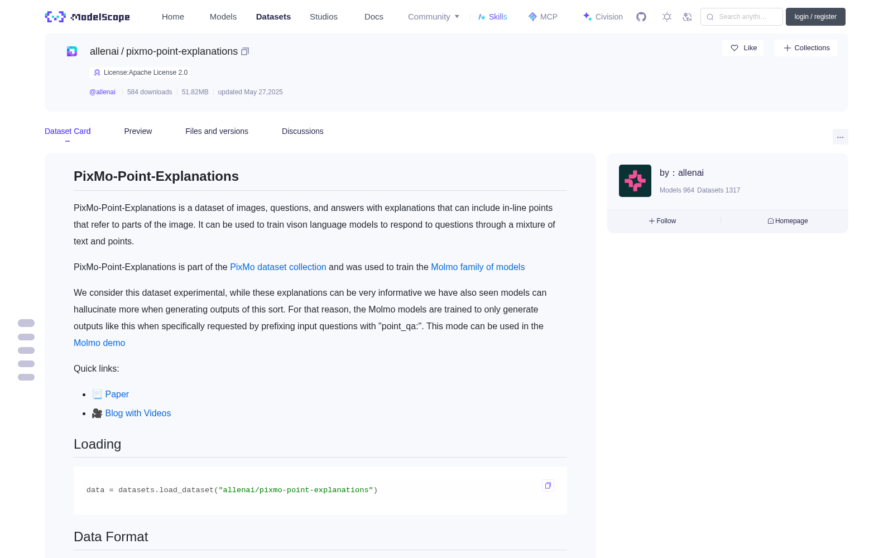Toggle light/dark theme sun icon
The width and height of the screenshot is (893, 558).
point(667,17)
